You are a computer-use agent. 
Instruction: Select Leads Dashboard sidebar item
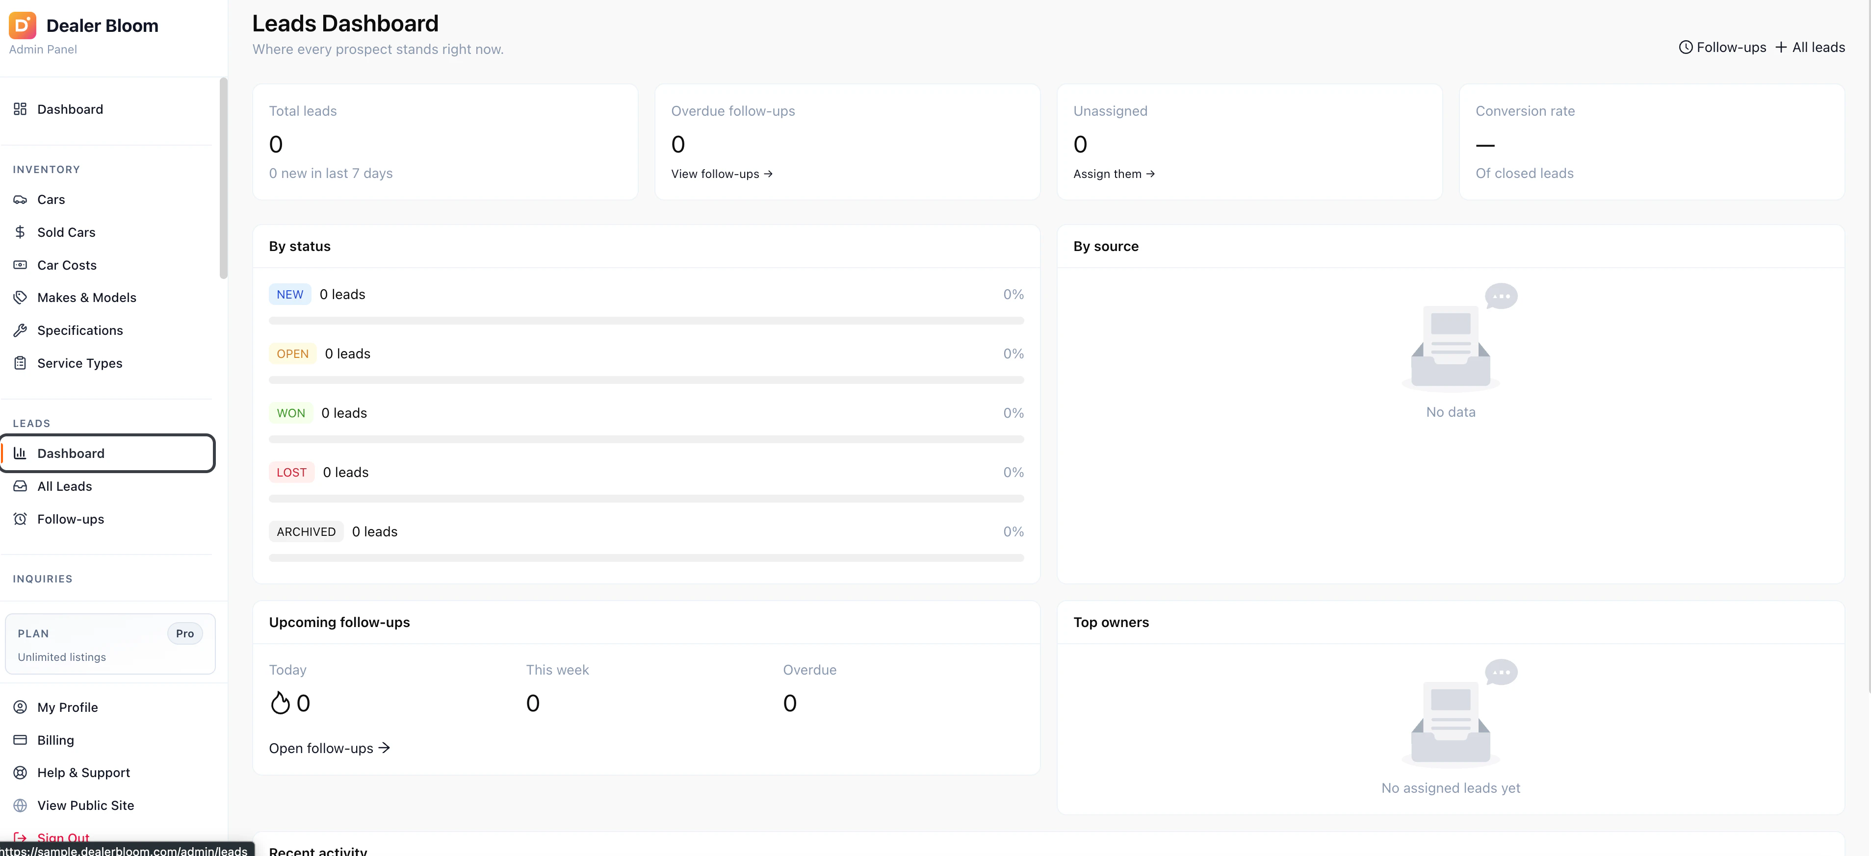point(107,453)
